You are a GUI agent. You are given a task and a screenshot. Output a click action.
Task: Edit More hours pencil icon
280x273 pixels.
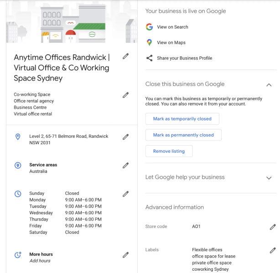pyautogui.click(x=125, y=255)
